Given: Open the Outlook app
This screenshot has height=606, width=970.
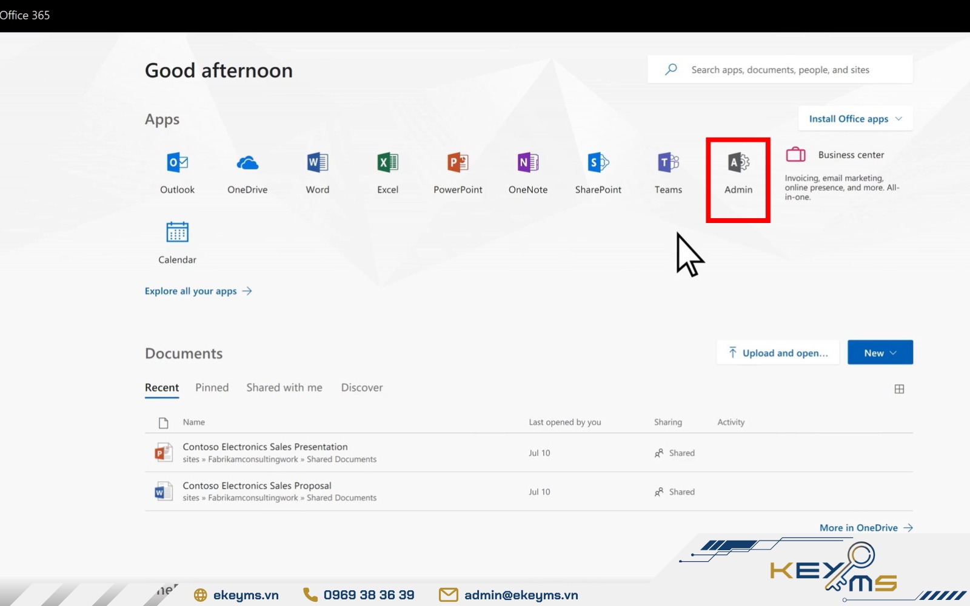Looking at the screenshot, I should [x=177, y=173].
